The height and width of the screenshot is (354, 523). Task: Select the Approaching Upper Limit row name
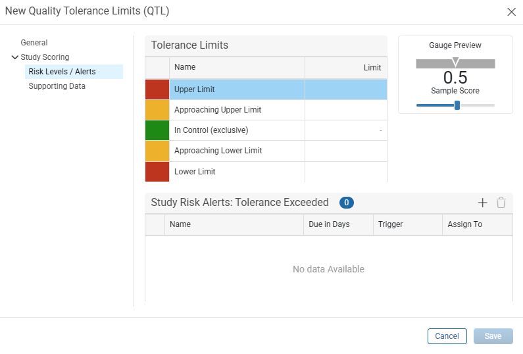click(218, 110)
